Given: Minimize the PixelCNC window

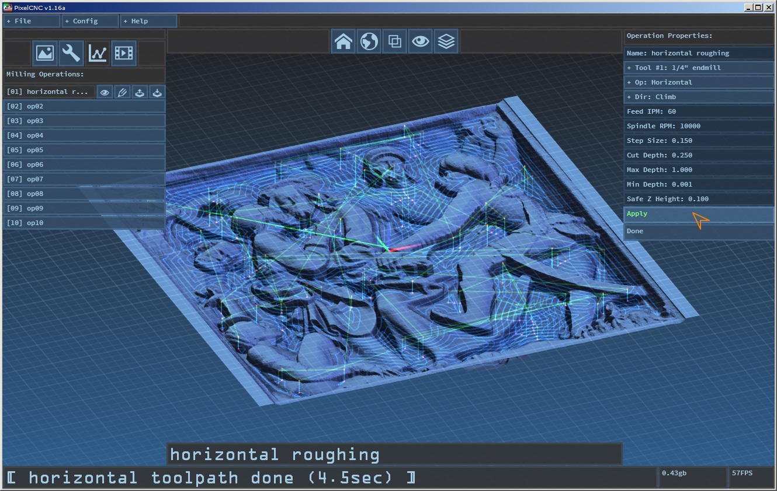Looking at the screenshot, I should click(750, 7).
